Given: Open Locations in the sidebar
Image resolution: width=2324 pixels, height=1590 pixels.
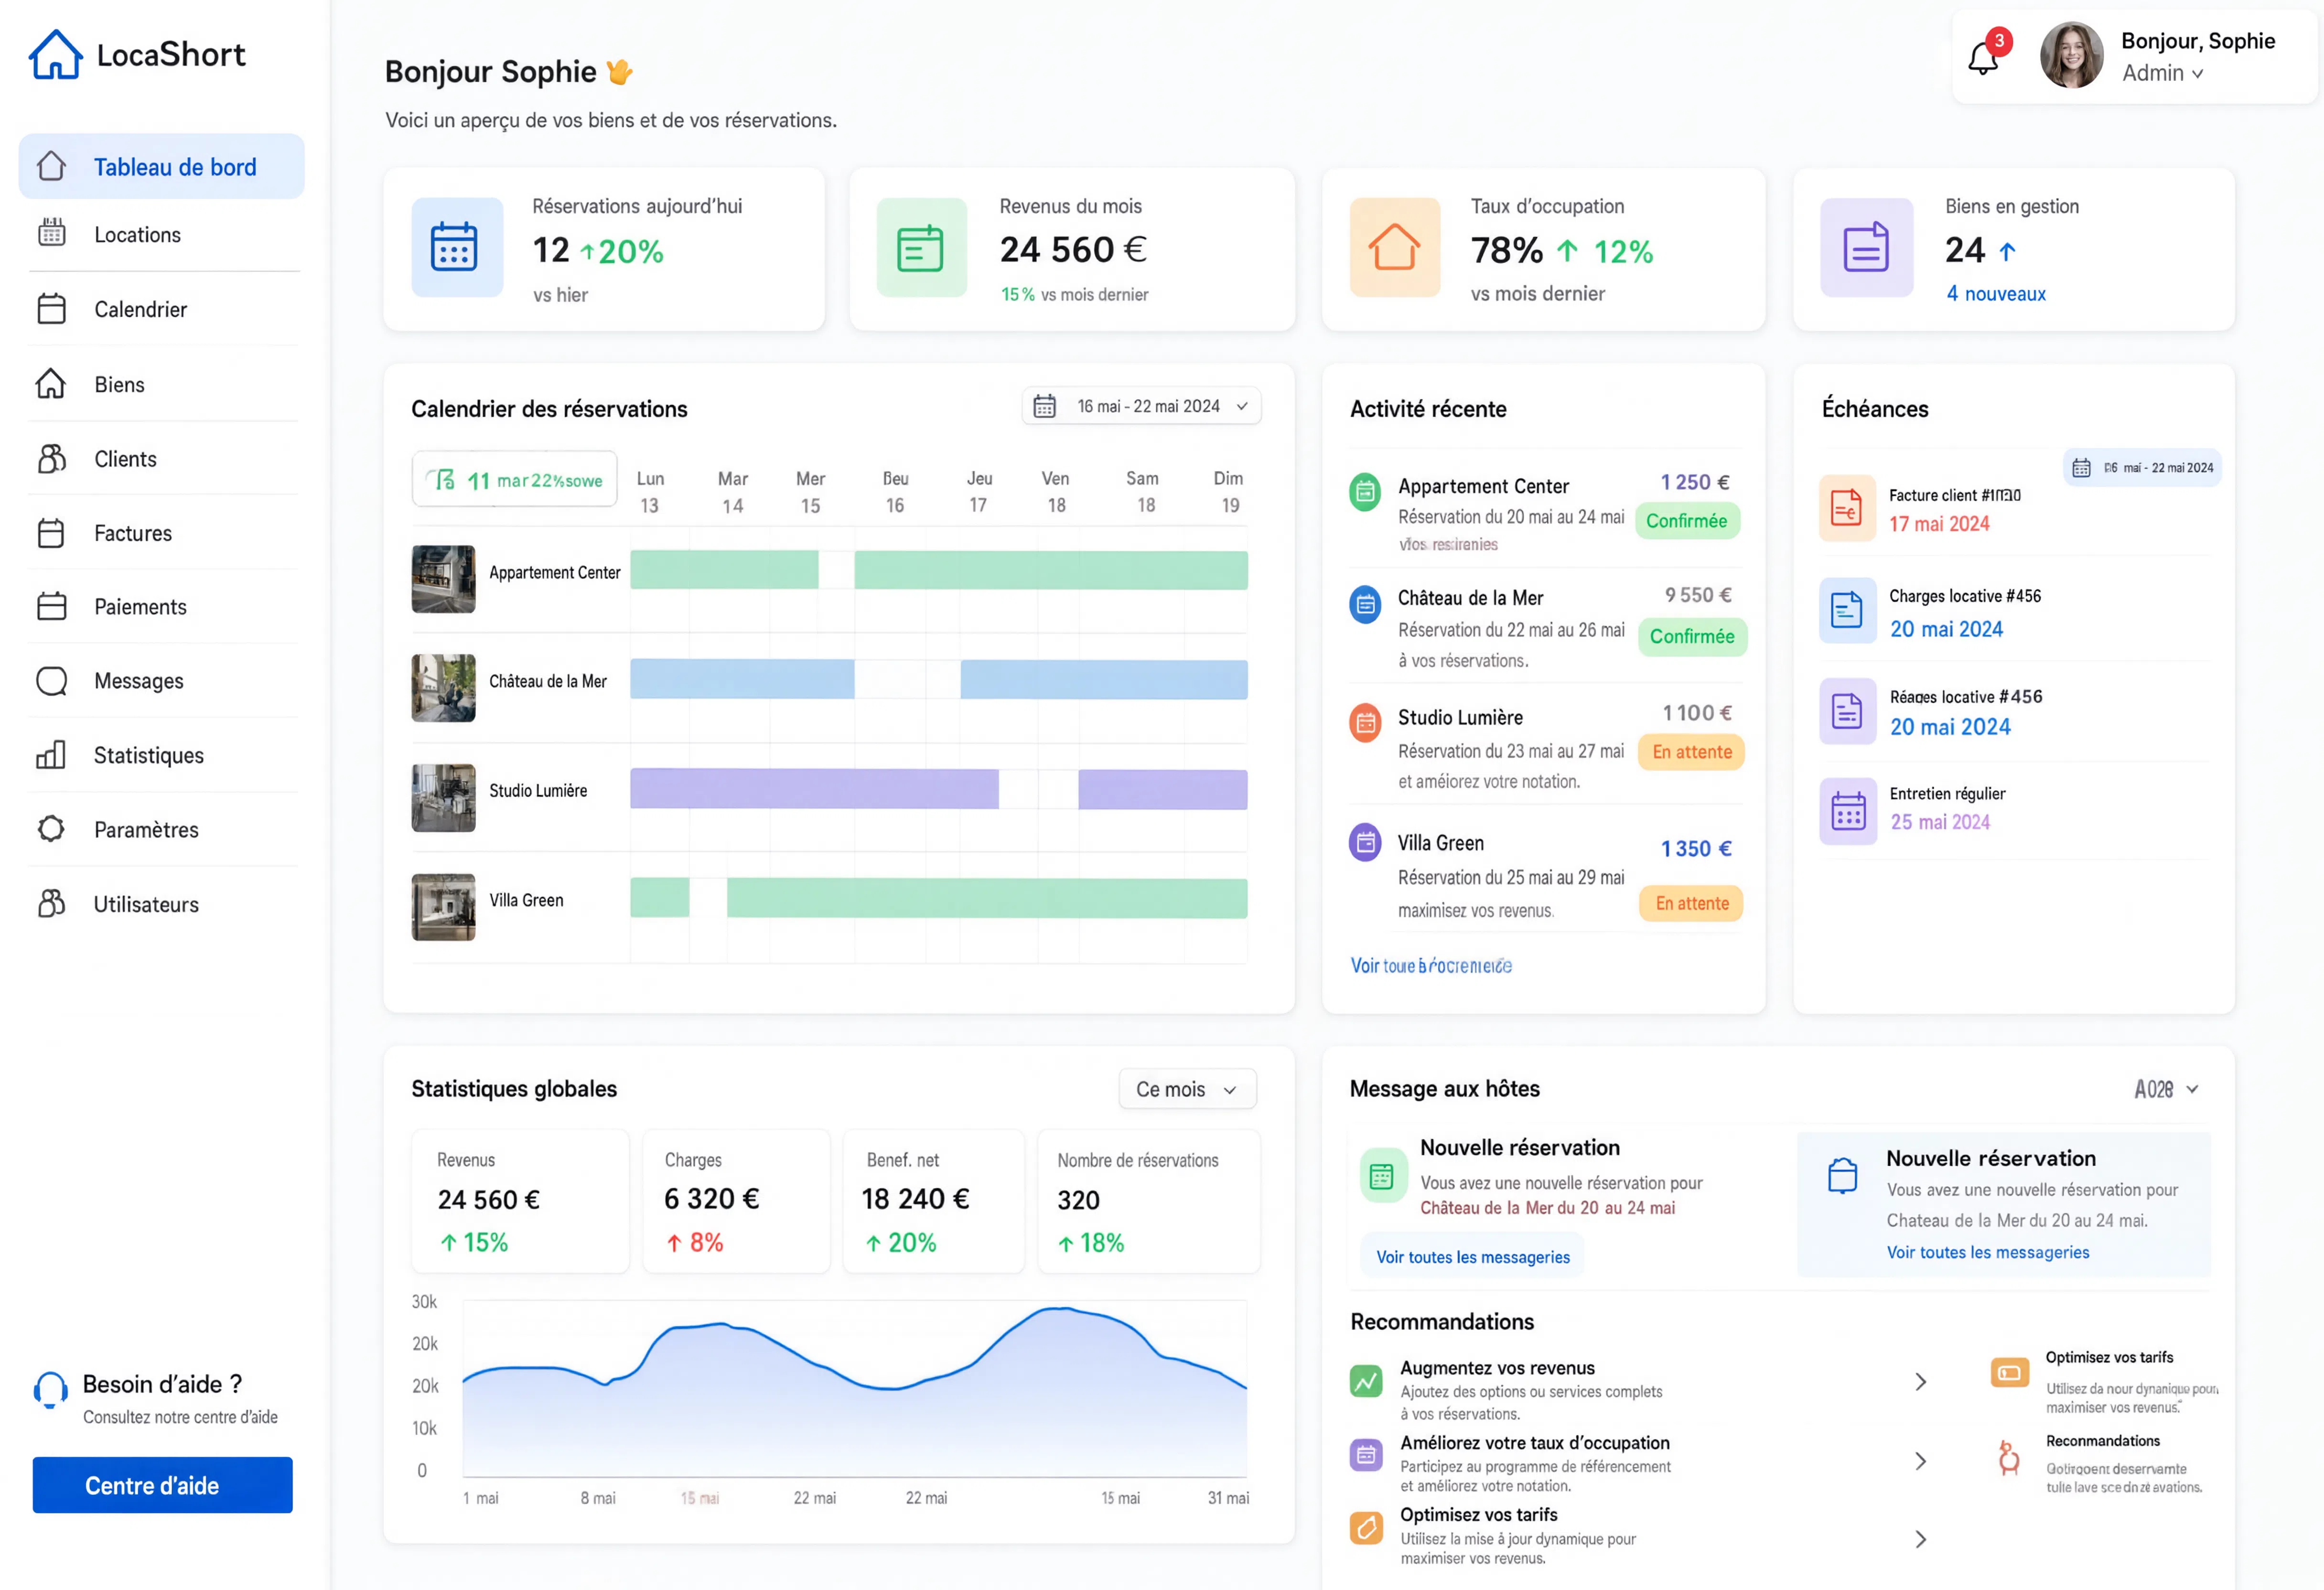Looking at the screenshot, I should pos(161,235).
